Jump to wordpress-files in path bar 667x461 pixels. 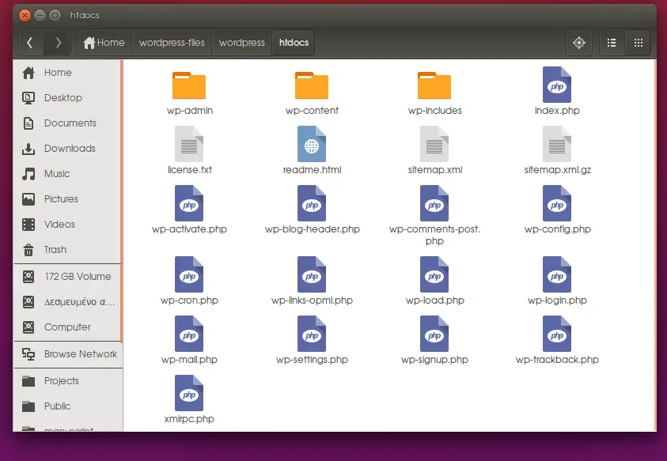(x=172, y=43)
